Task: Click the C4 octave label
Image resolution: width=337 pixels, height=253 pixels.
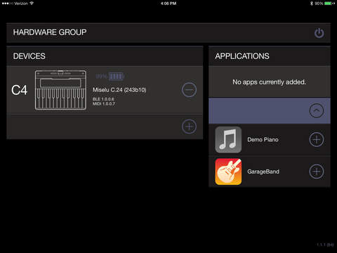Action: tap(19, 90)
